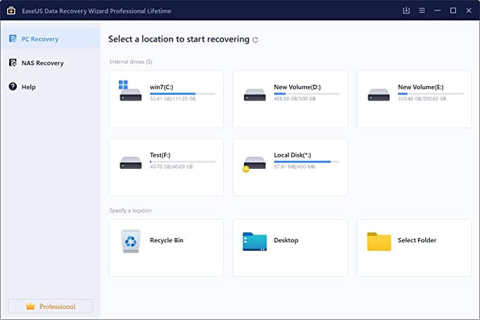
Task: Click the blue Desktop folder icon
Action: (254, 242)
